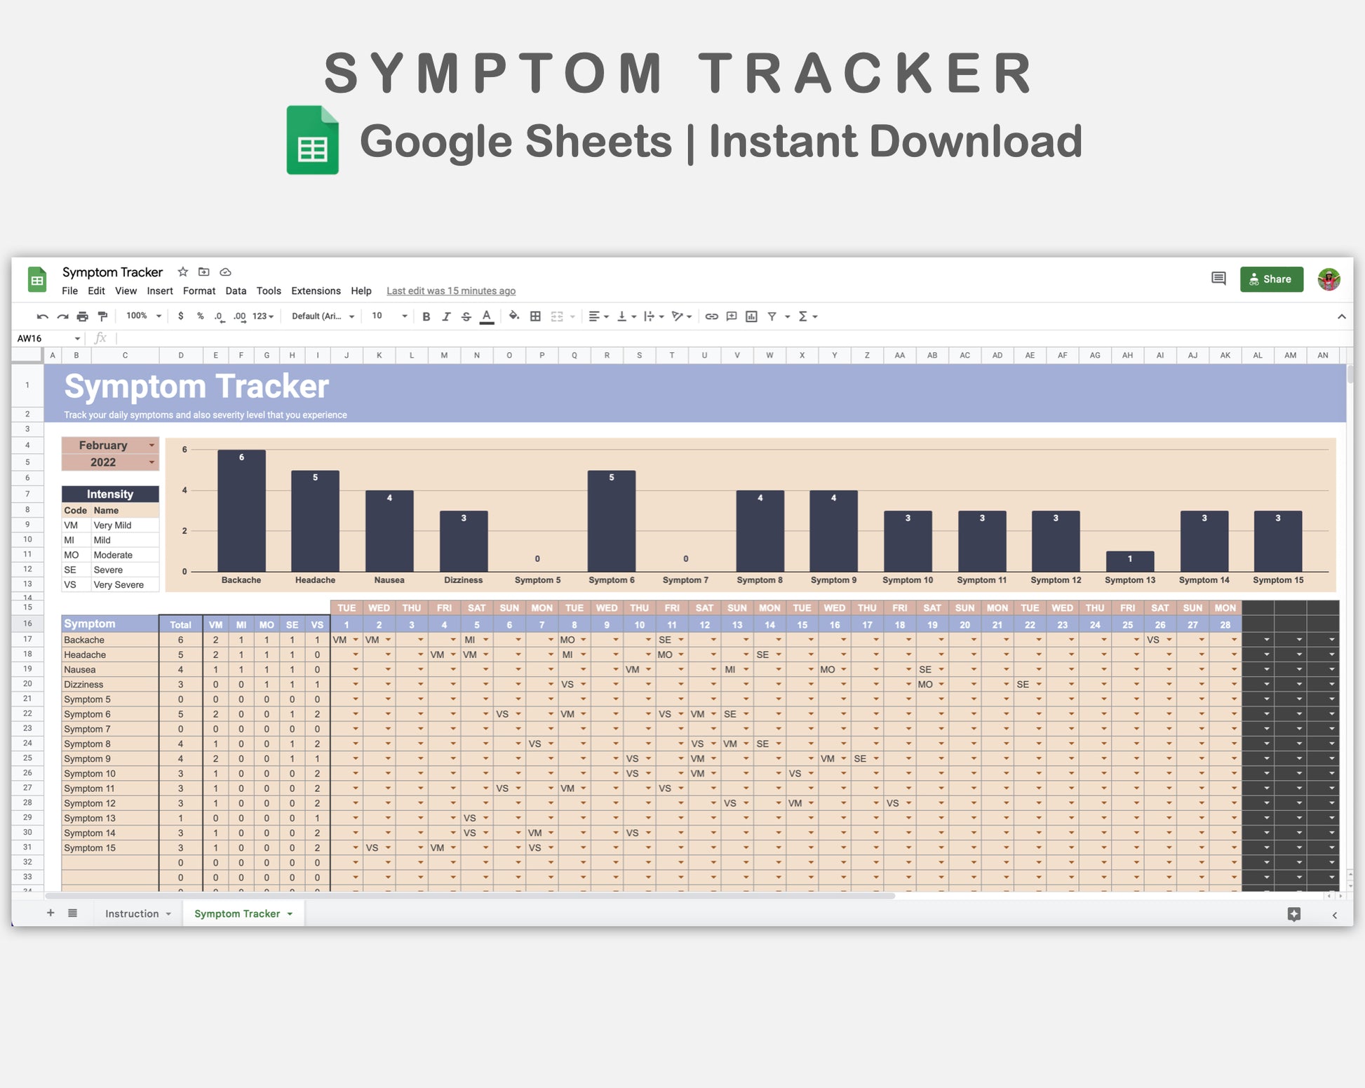Select the paint format tool
The width and height of the screenshot is (1365, 1088).
click(x=102, y=316)
